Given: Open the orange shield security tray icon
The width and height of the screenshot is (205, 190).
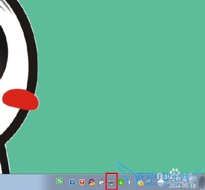Looking at the screenshot, I should 82,182.
